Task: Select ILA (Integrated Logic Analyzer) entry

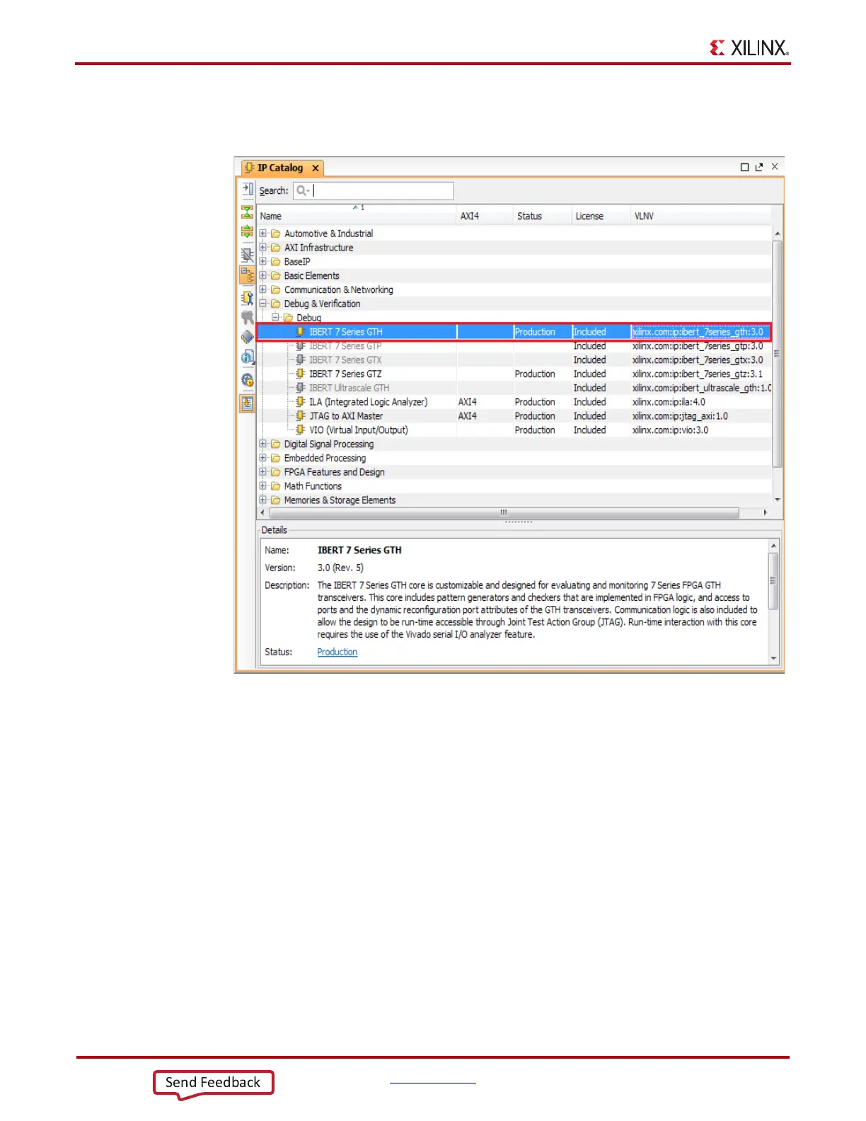Action: (368, 402)
